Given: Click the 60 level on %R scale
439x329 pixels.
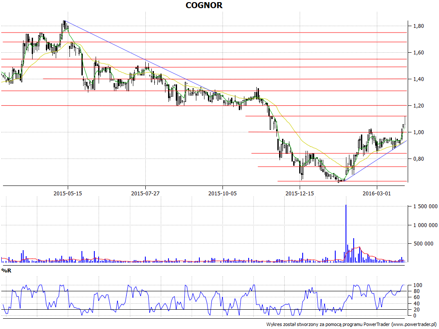Looking at the screenshot, I should 417,297.
